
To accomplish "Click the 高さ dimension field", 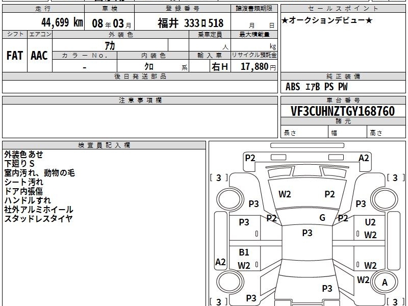I will point(386,132).
